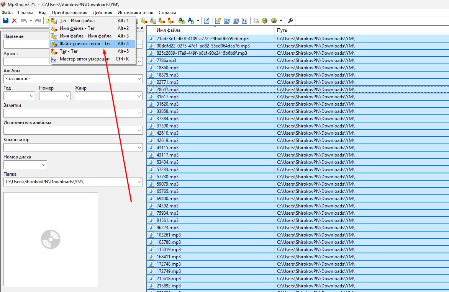Click the autonumbering wizard toolbar icon

point(245,21)
